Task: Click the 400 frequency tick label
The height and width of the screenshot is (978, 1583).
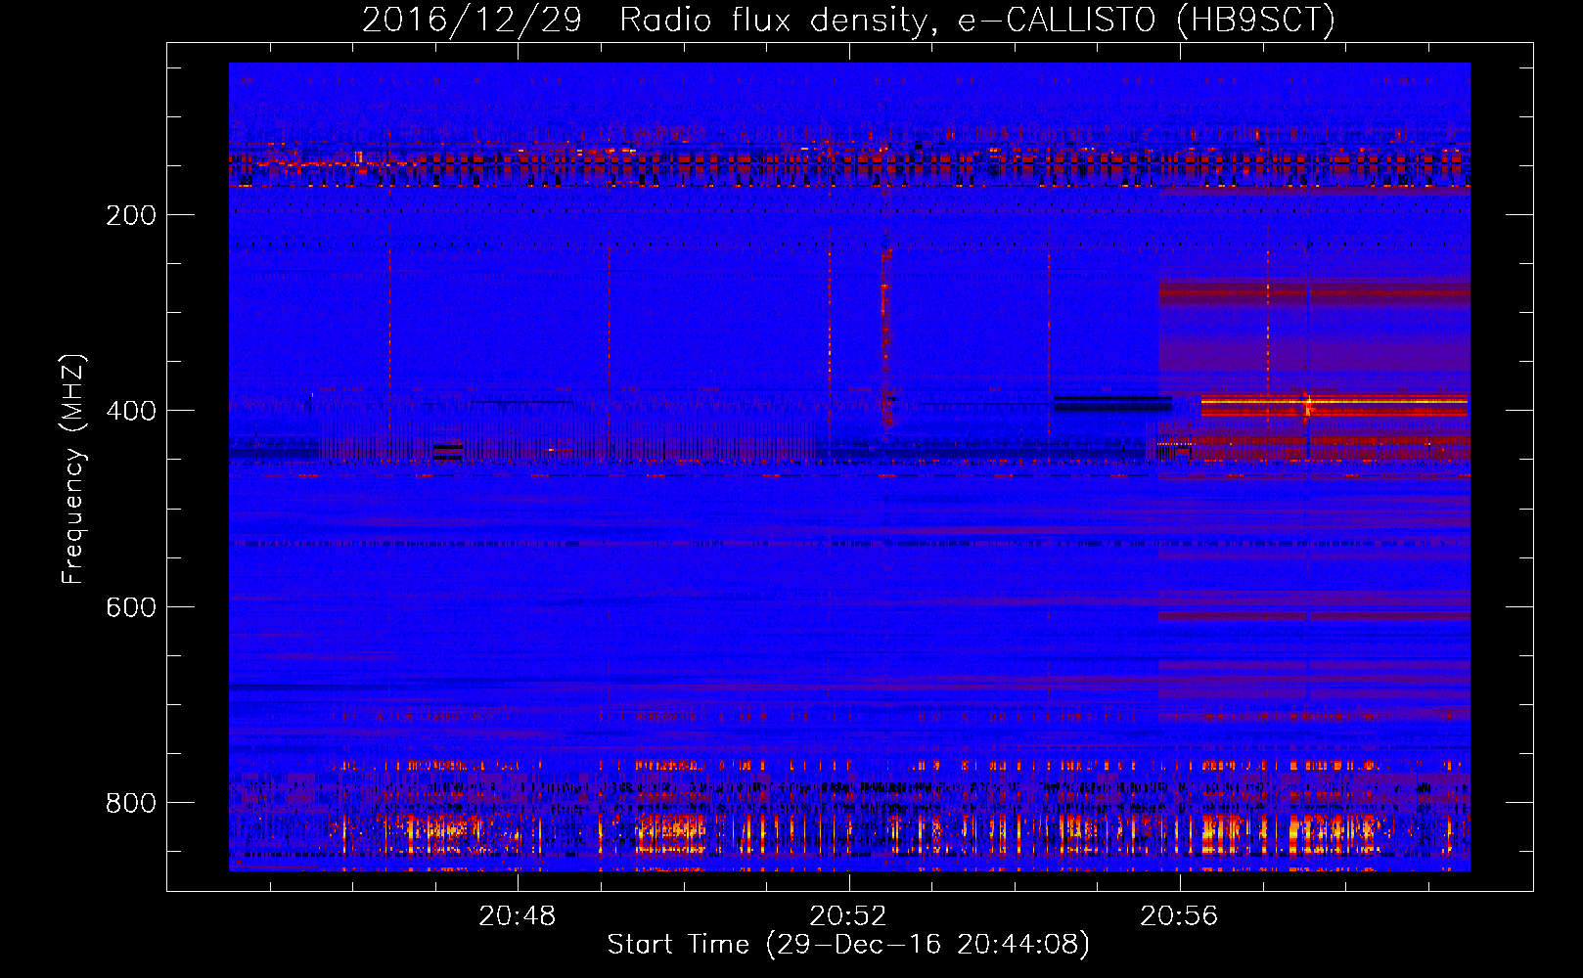Action: point(131,411)
